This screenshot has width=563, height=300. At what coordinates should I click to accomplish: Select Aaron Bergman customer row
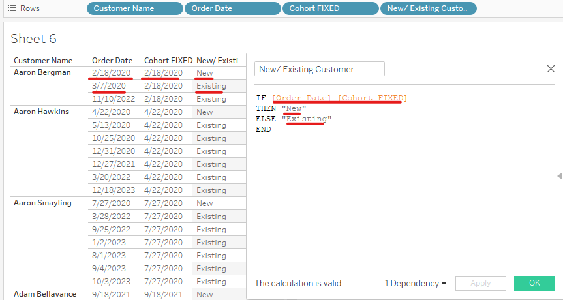pos(42,72)
